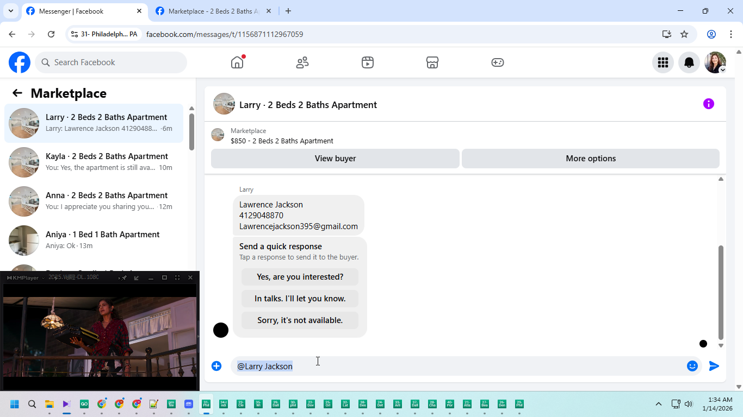The image size is (743, 417).
Task: Open Anna 2 Beds 2 Baths conversation
Action: pyautogui.click(x=94, y=201)
